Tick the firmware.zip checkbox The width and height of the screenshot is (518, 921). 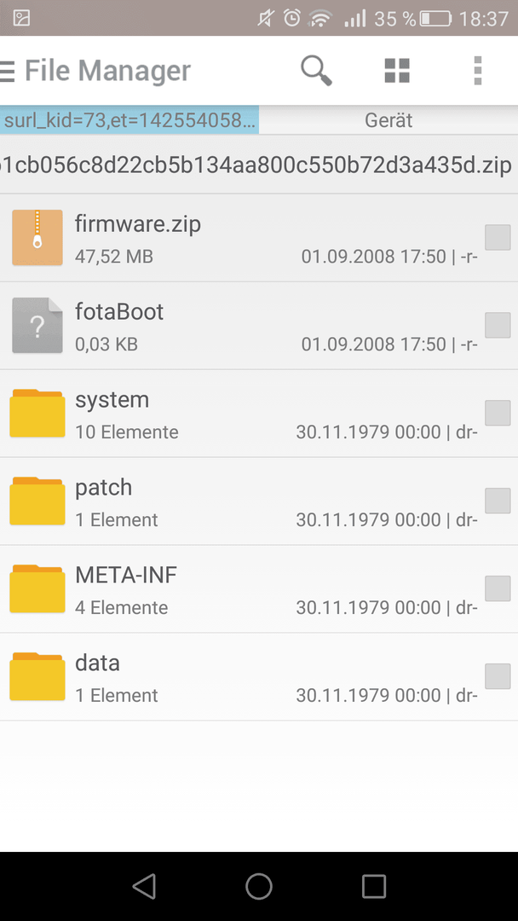tap(498, 237)
